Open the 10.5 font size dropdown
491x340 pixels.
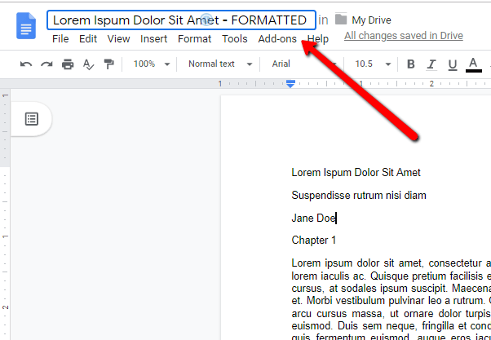click(x=373, y=64)
